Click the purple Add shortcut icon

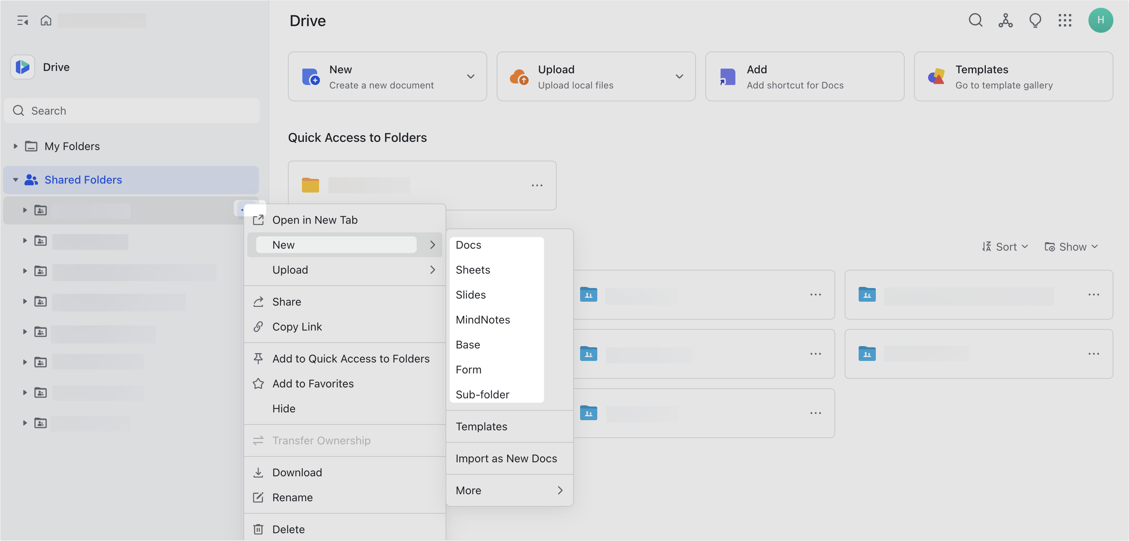pos(728,77)
